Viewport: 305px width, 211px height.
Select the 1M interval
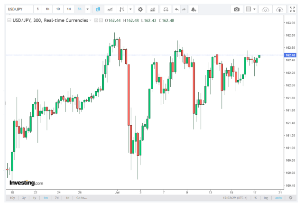(x=69, y=9)
